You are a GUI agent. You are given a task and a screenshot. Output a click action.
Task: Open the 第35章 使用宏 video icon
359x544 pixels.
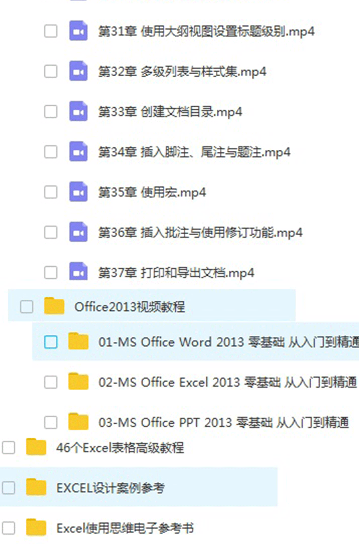click(78, 192)
